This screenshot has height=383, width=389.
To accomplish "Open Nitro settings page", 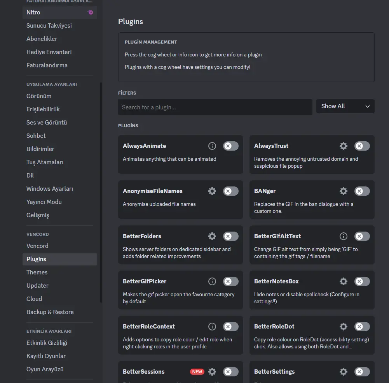I will (x=59, y=12).
